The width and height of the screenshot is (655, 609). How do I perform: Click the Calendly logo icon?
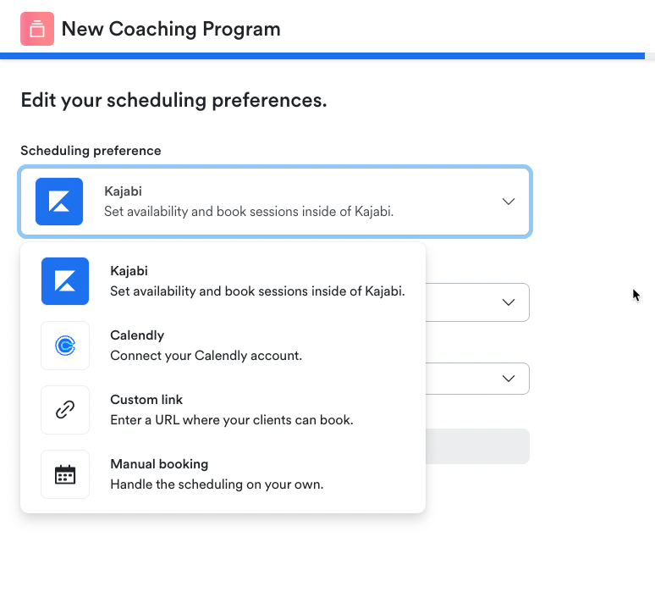coord(65,346)
